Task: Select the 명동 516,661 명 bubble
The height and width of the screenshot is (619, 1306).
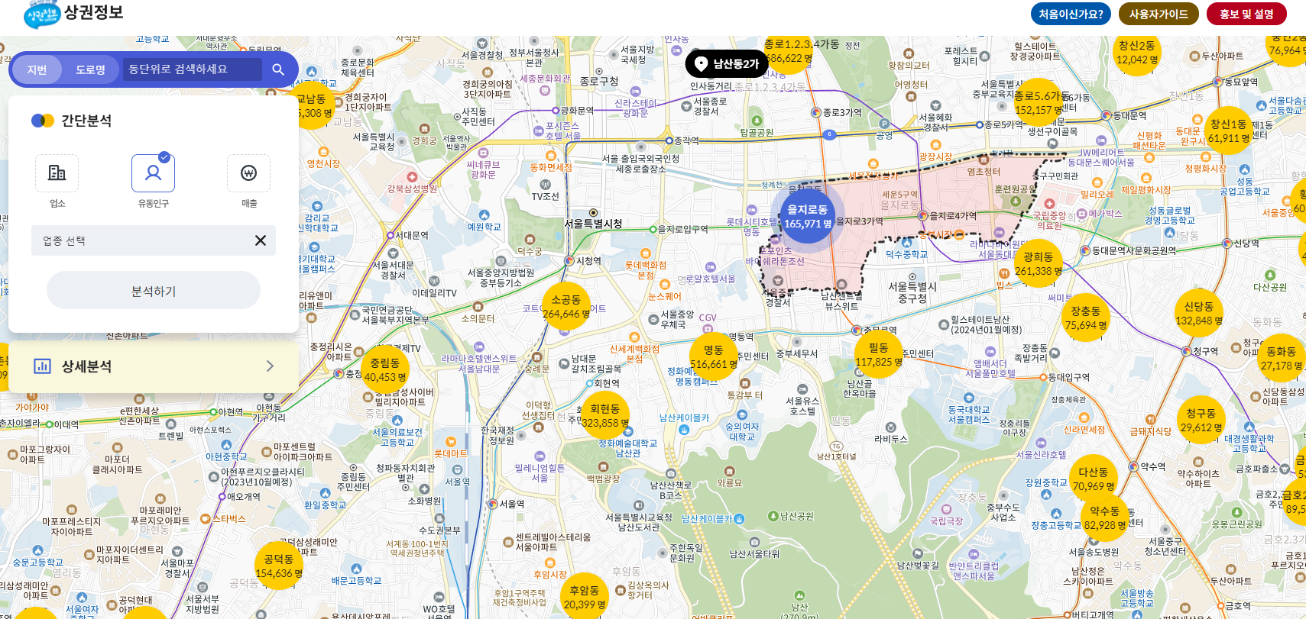Action: 714,357
